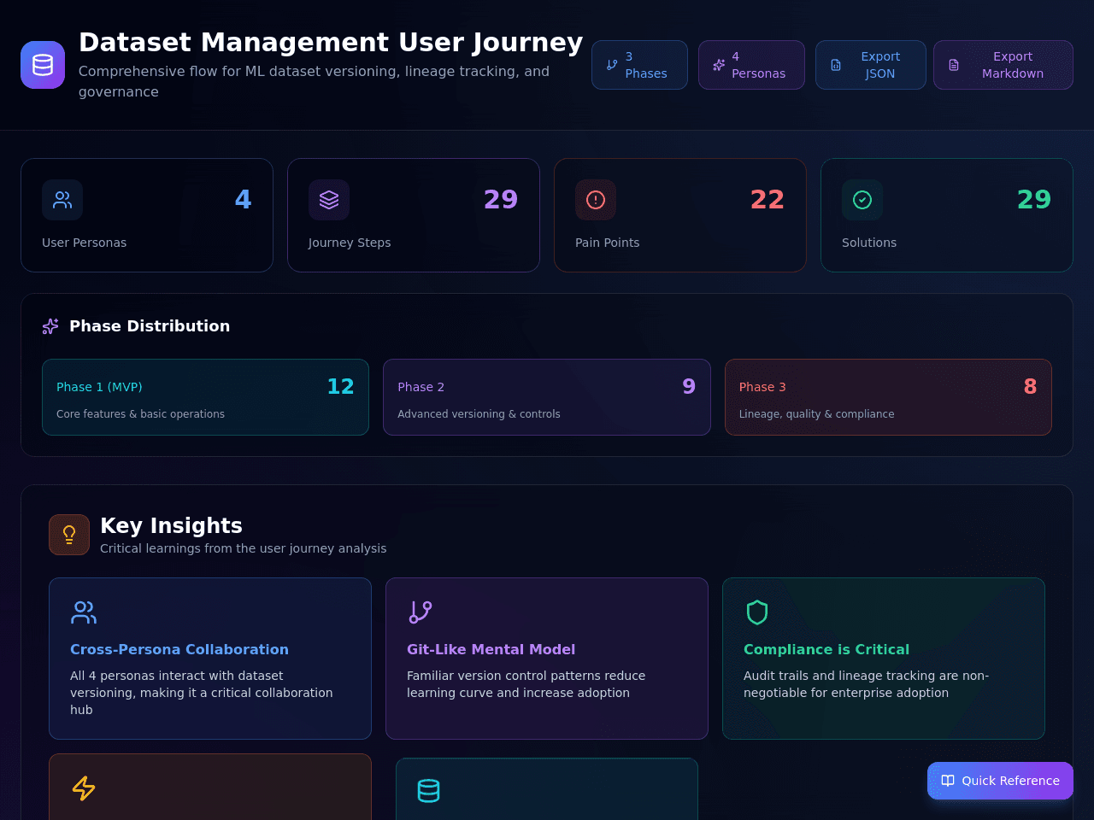
Task: Open the Quick Reference button
Action: (x=1000, y=781)
